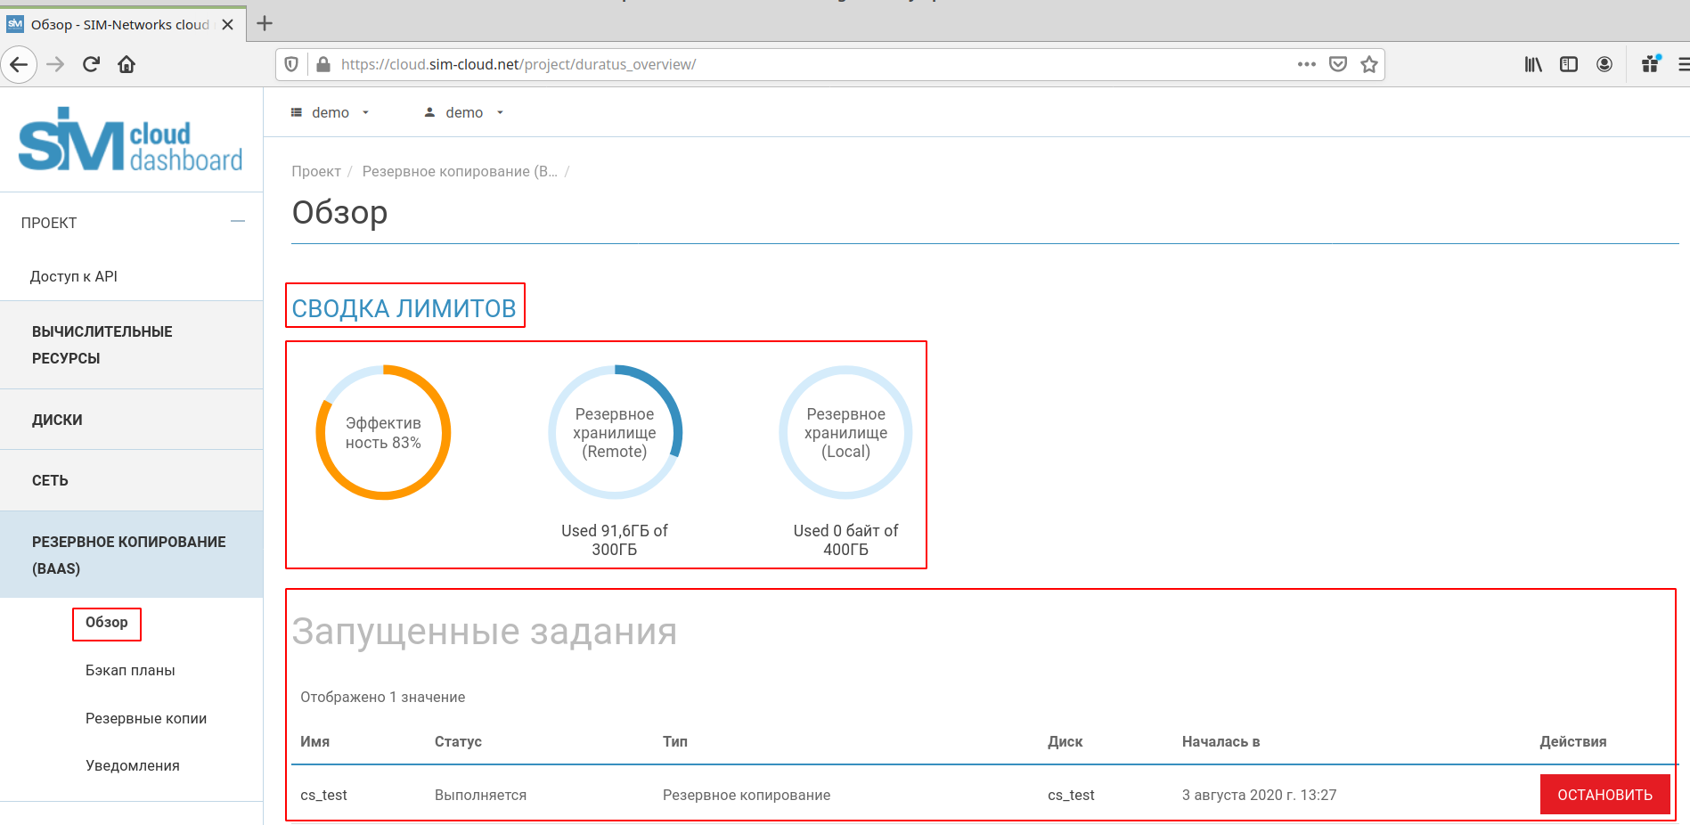1690x825 pixels.
Task: Open the demo project dropdown
Action: (x=331, y=112)
